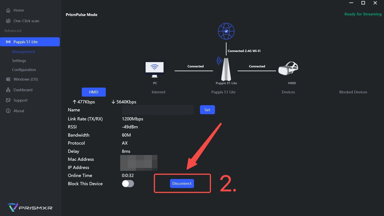Click the 0:0:32 online time value

128,176
